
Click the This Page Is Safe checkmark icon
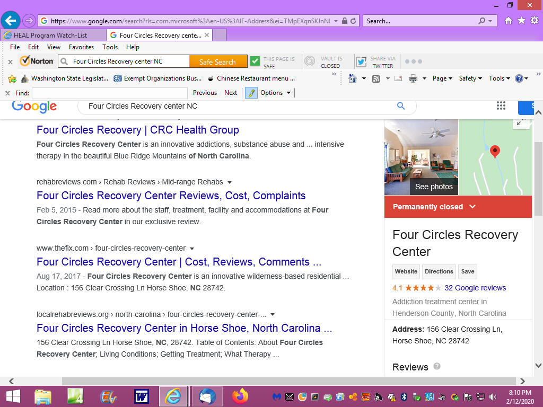[x=255, y=61]
